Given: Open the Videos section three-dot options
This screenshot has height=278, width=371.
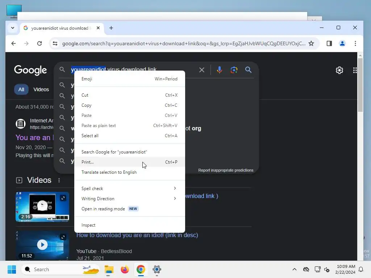Looking at the screenshot, I should (x=59, y=180).
